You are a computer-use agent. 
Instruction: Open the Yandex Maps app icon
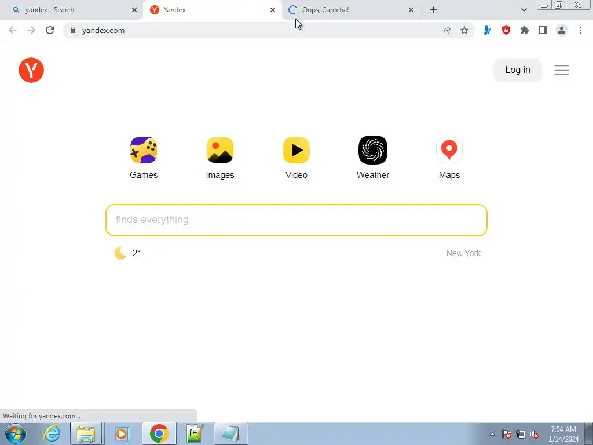pos(449,150)
